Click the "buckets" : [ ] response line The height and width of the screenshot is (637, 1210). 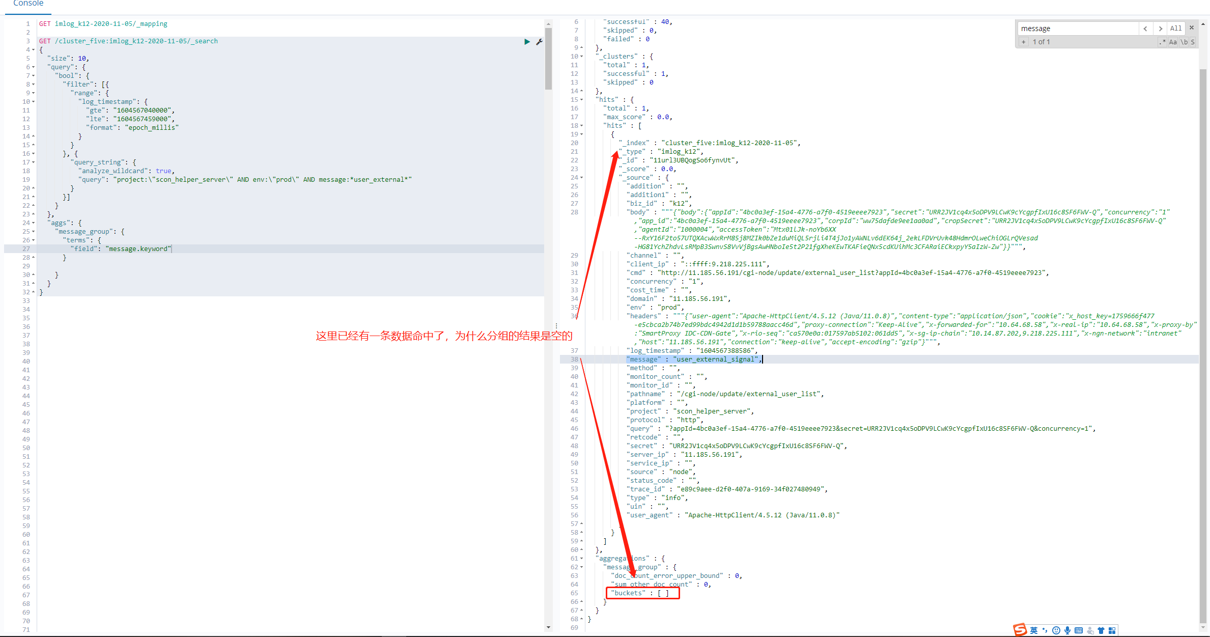[x=640, y=593]
